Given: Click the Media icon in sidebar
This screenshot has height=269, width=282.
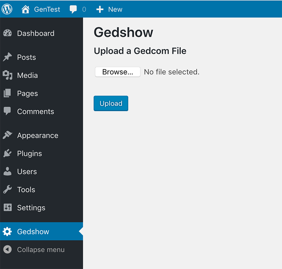Looking at the screenshot, I should [x=7, y=75].
